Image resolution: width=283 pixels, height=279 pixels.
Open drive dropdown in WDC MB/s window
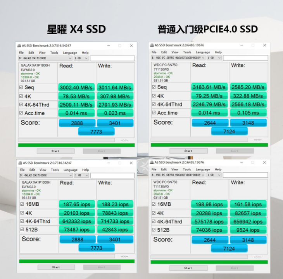click(x=178, y=58)
